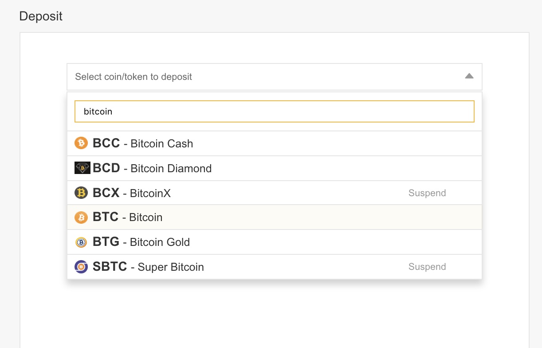Click the 'Deposit' page heading
The width and height of the screenshot is (542, 348).
[x=41, y=16]
